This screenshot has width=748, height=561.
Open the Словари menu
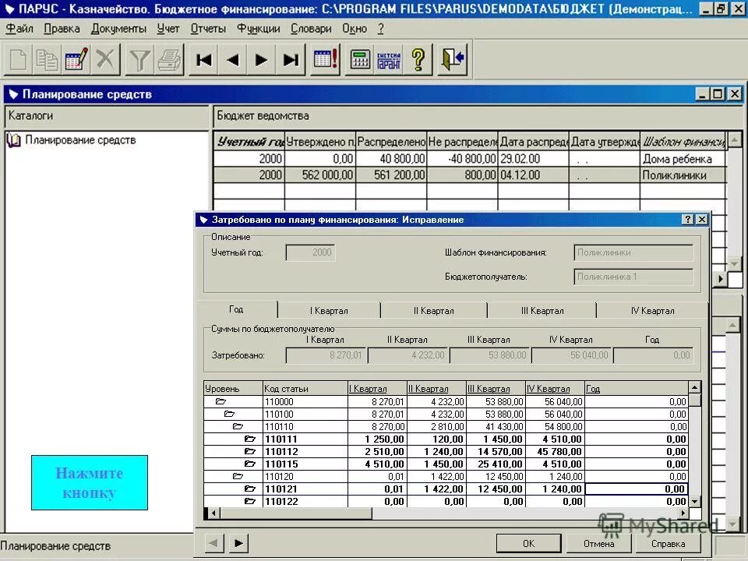click(x=311, y=29)
